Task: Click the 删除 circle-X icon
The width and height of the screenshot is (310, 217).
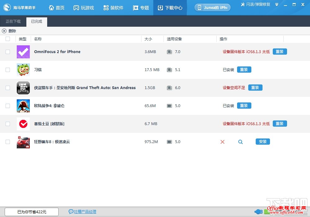Action: tap(4, 31)
